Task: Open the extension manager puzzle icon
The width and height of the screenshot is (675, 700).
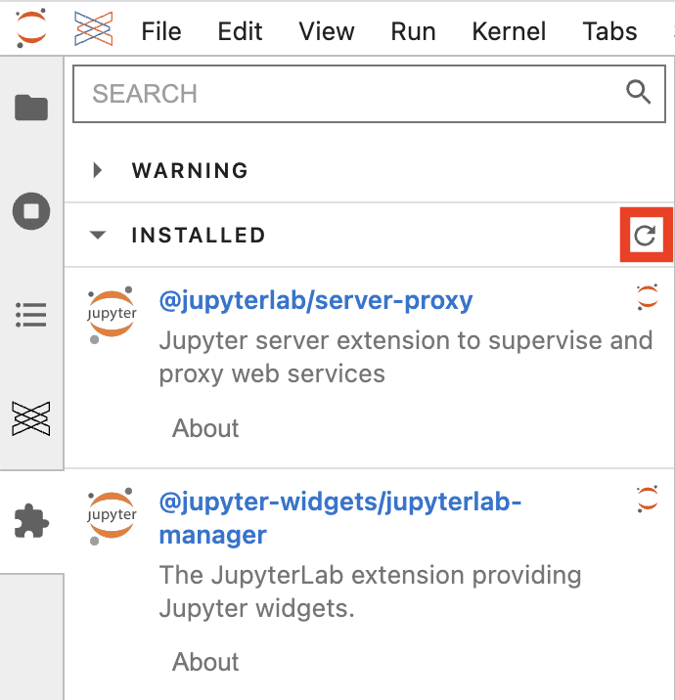Action: pos(31,521)
